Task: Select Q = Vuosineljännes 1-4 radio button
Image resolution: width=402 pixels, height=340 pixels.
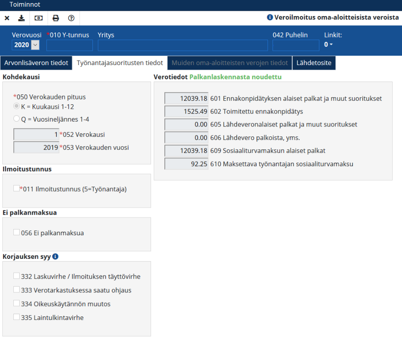Action: [x=17, y=119]
